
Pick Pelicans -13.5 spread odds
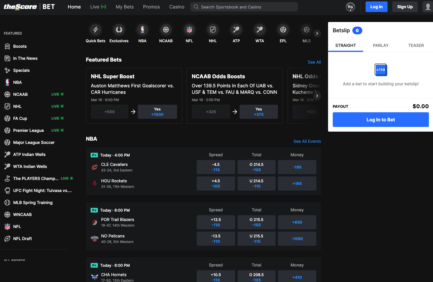tap(216, 239)
